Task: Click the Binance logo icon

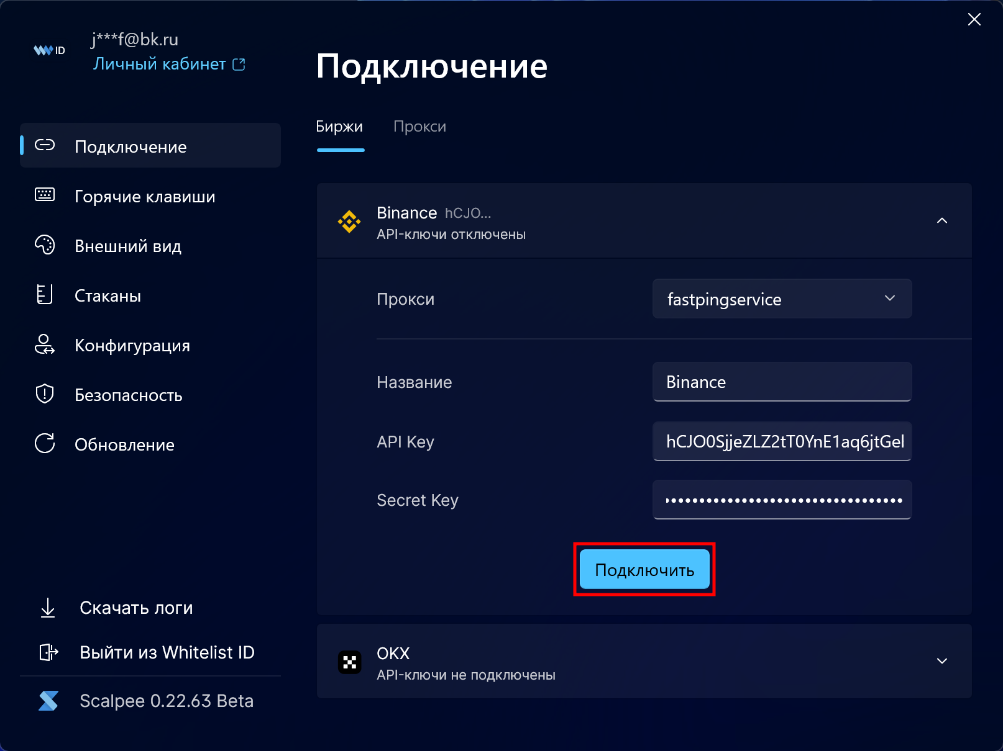Action: tap(349, 222)
